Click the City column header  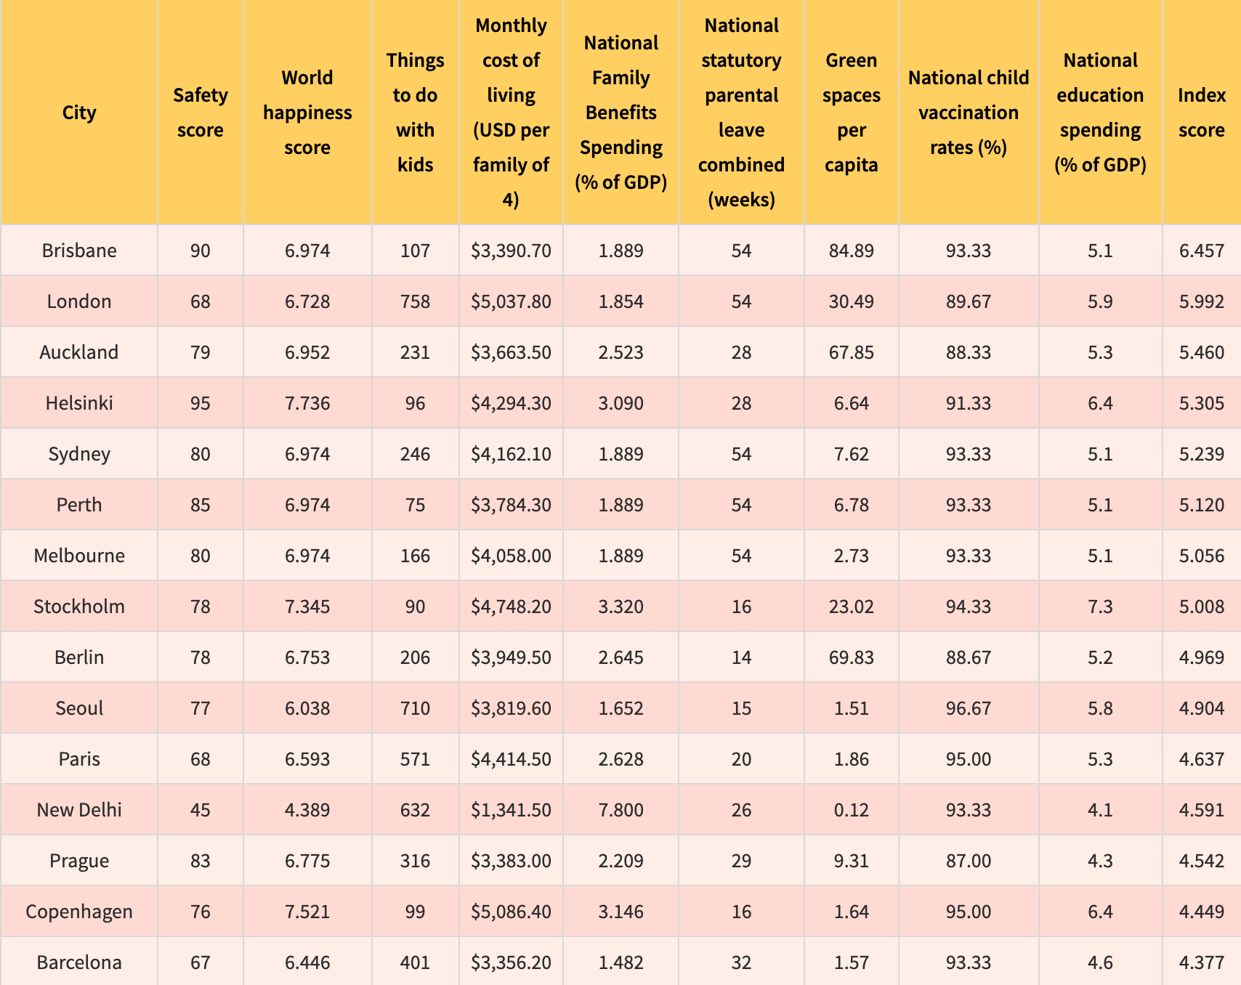pos(79,113)
